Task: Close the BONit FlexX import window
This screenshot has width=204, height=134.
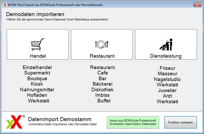Action: 197,5
